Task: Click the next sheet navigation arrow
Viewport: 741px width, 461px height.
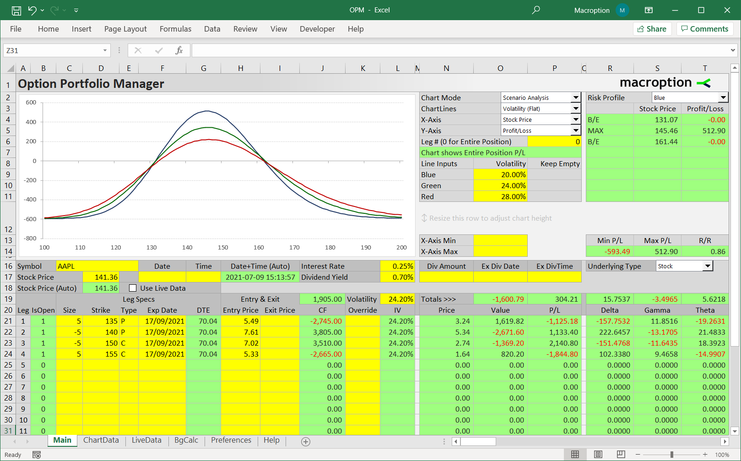Action: (27, 441)
